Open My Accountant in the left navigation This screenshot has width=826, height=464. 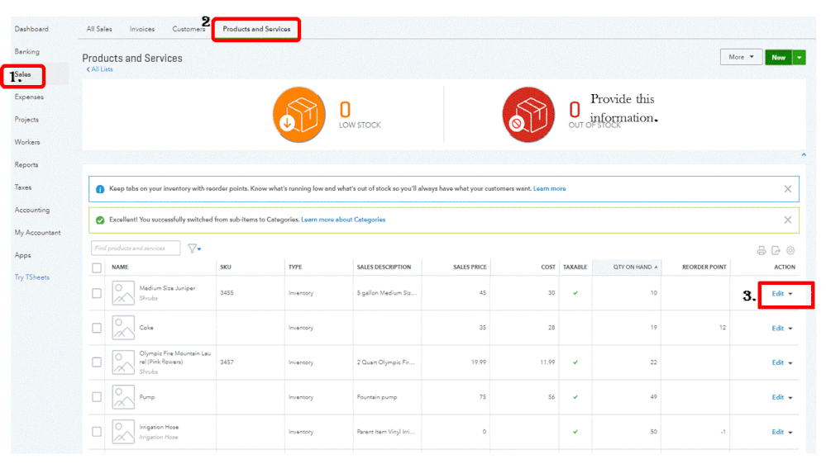[x=37, y=233]
